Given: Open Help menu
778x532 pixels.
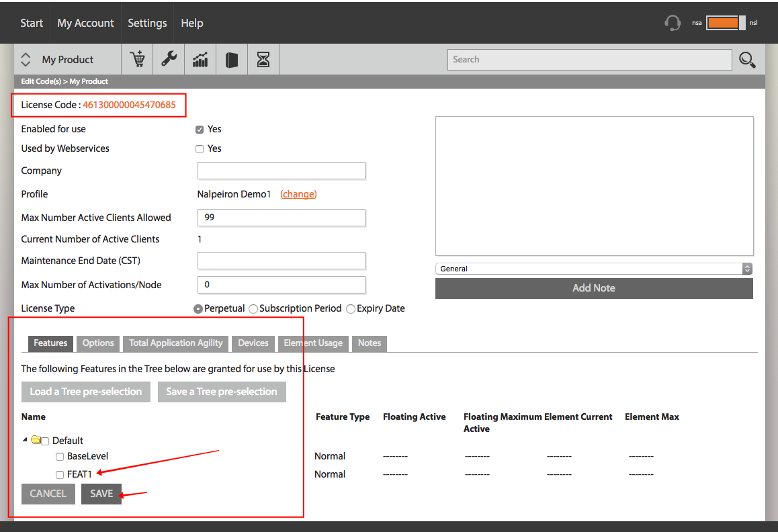Looking at the screenshot, I should click(x=192, y=23).
